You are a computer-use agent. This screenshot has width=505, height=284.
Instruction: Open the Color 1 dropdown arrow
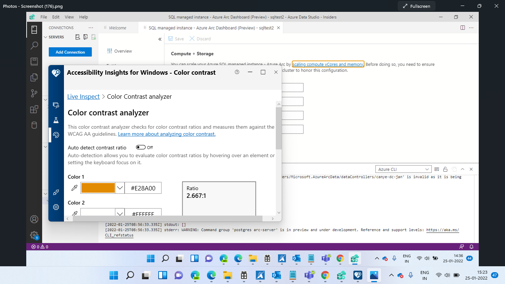[x=119, y=188]
